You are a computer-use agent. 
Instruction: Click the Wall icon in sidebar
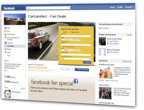tap(6, 28)
